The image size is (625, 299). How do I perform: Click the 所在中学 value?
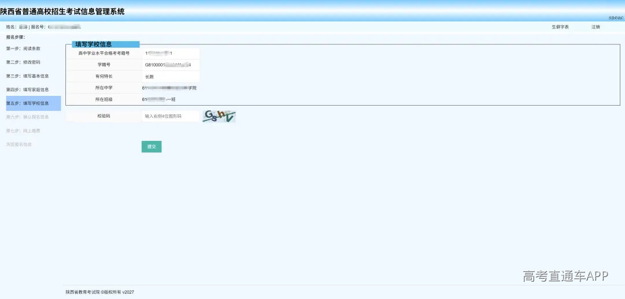(169, 88)
